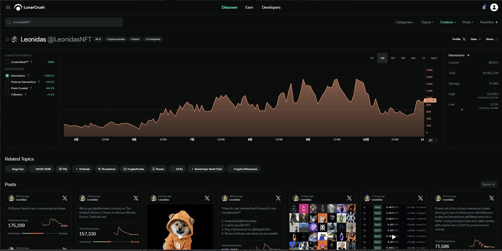Open X icon on the 157,330 interactions post
Image resolution: width=502 pixels, height=251 pixels.
tap(136, 198)
